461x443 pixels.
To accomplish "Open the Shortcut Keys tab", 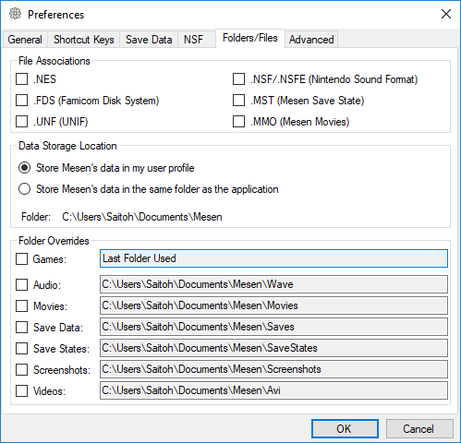I will point(83,40).
